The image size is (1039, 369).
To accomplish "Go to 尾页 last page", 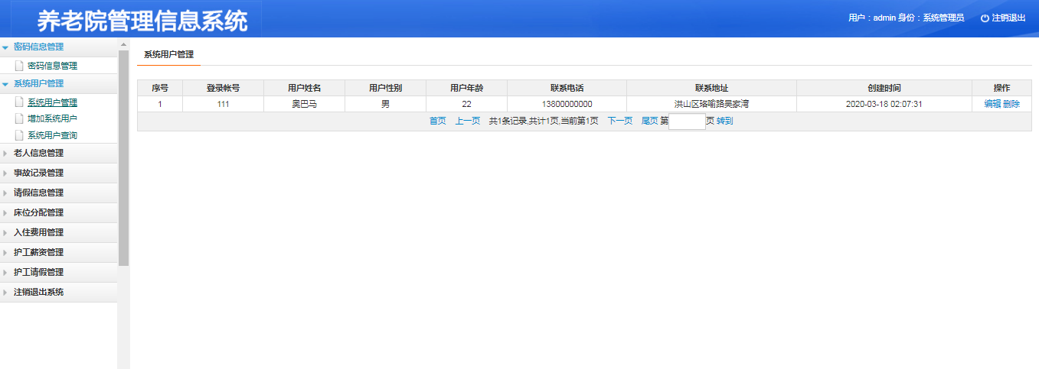I will point(649,121).
